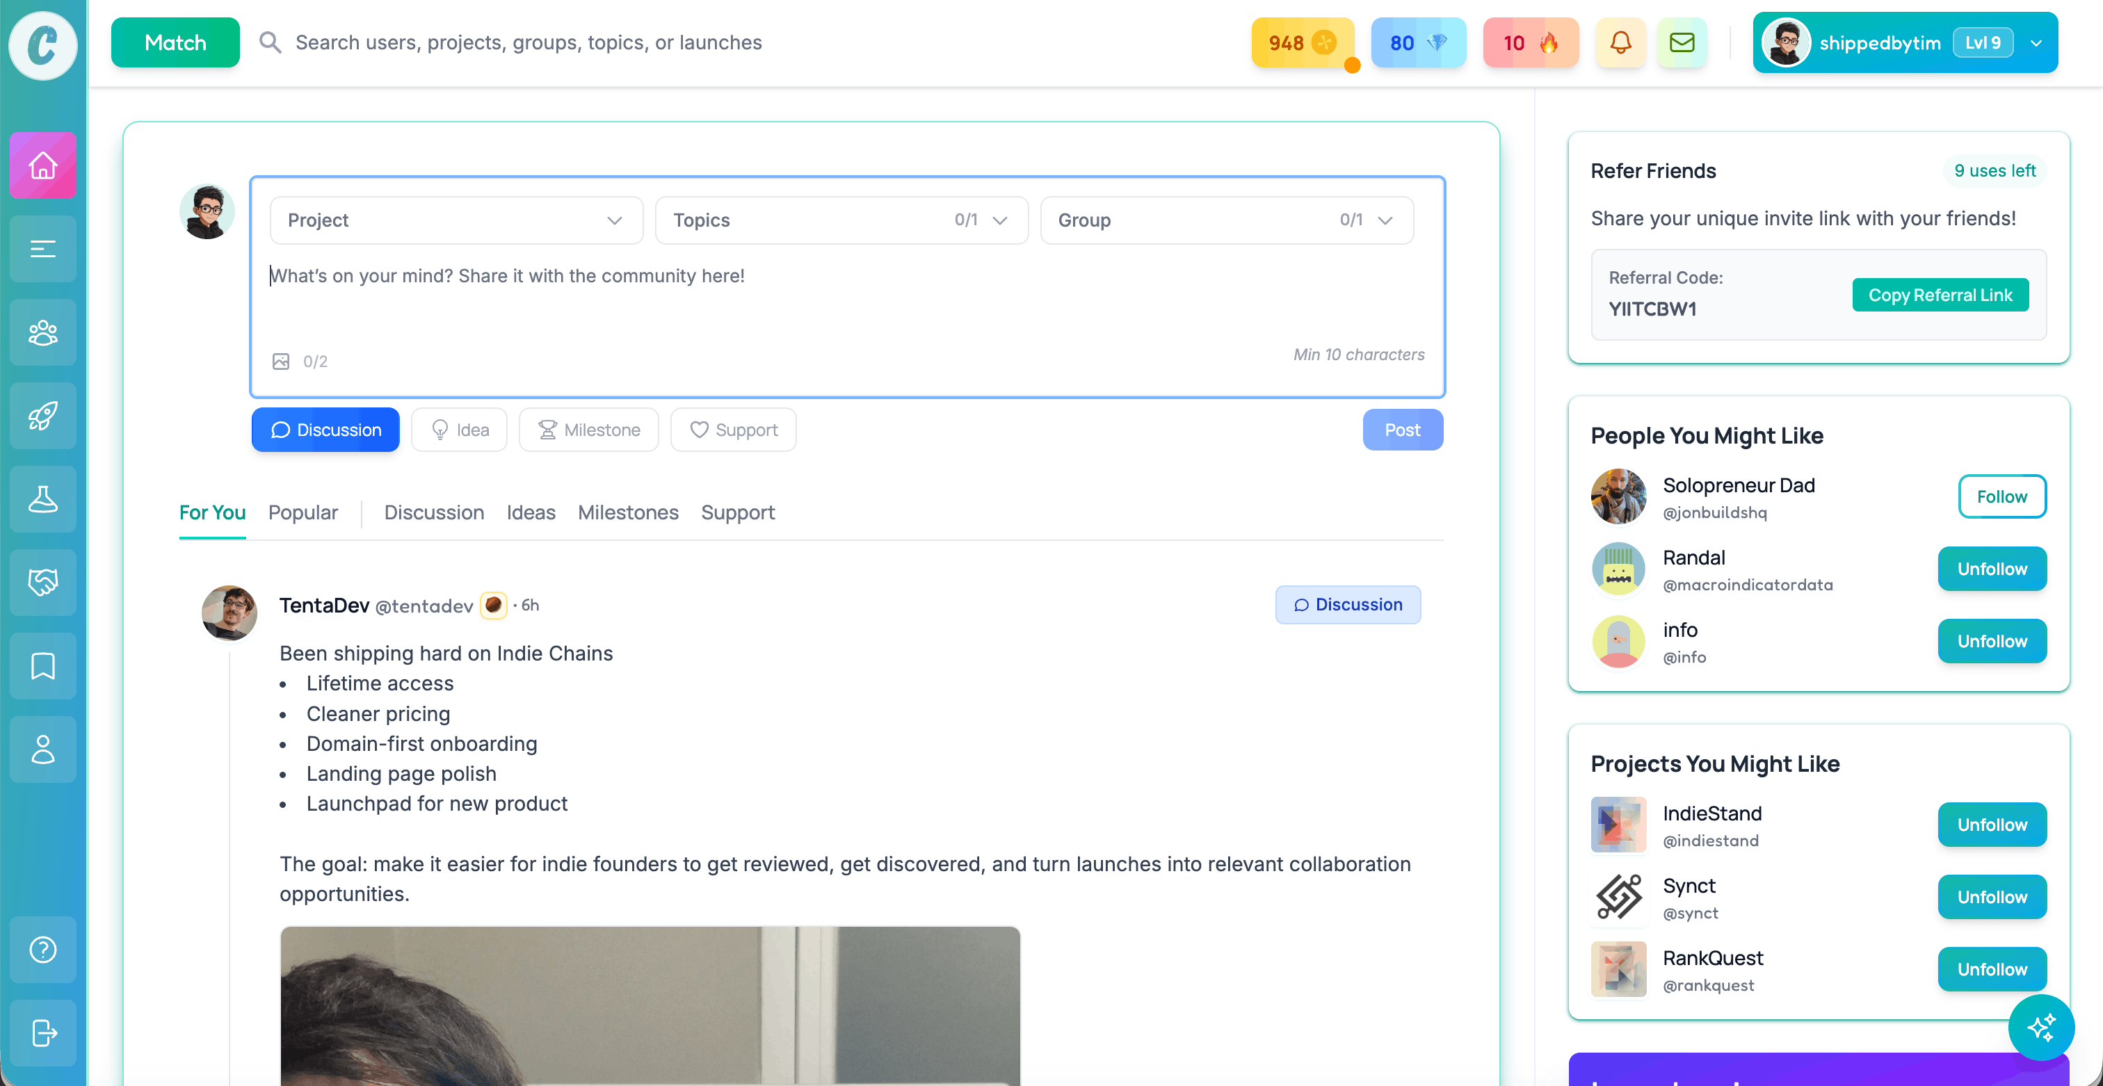Open the help question mark icon
The image size is (2103, 1086).
(43, 949)
